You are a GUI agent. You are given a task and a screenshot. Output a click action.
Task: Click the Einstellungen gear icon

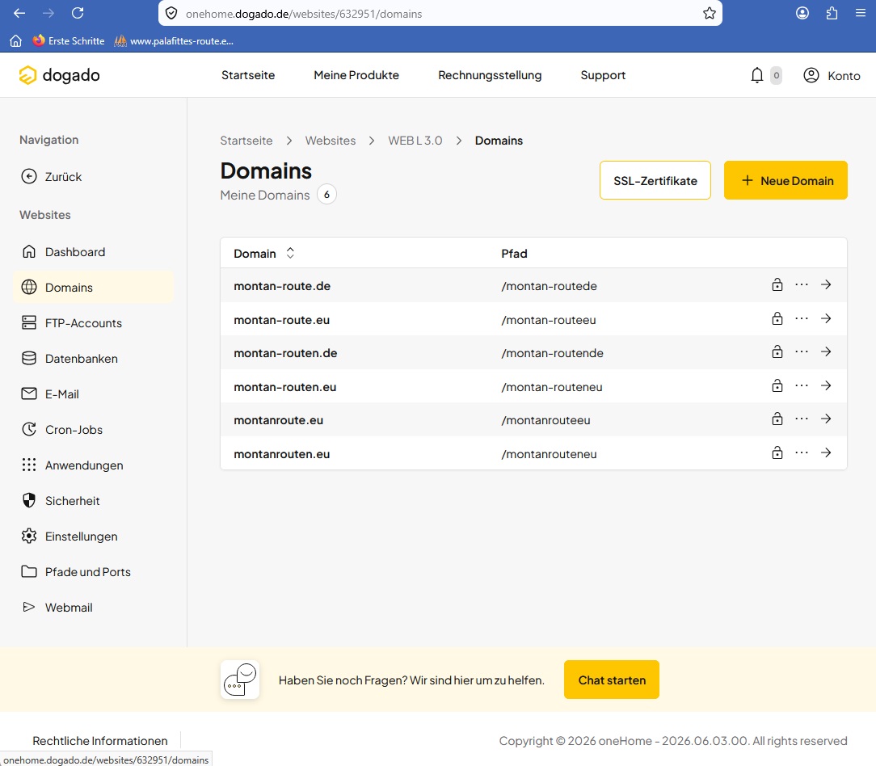[x=29, y=536]
